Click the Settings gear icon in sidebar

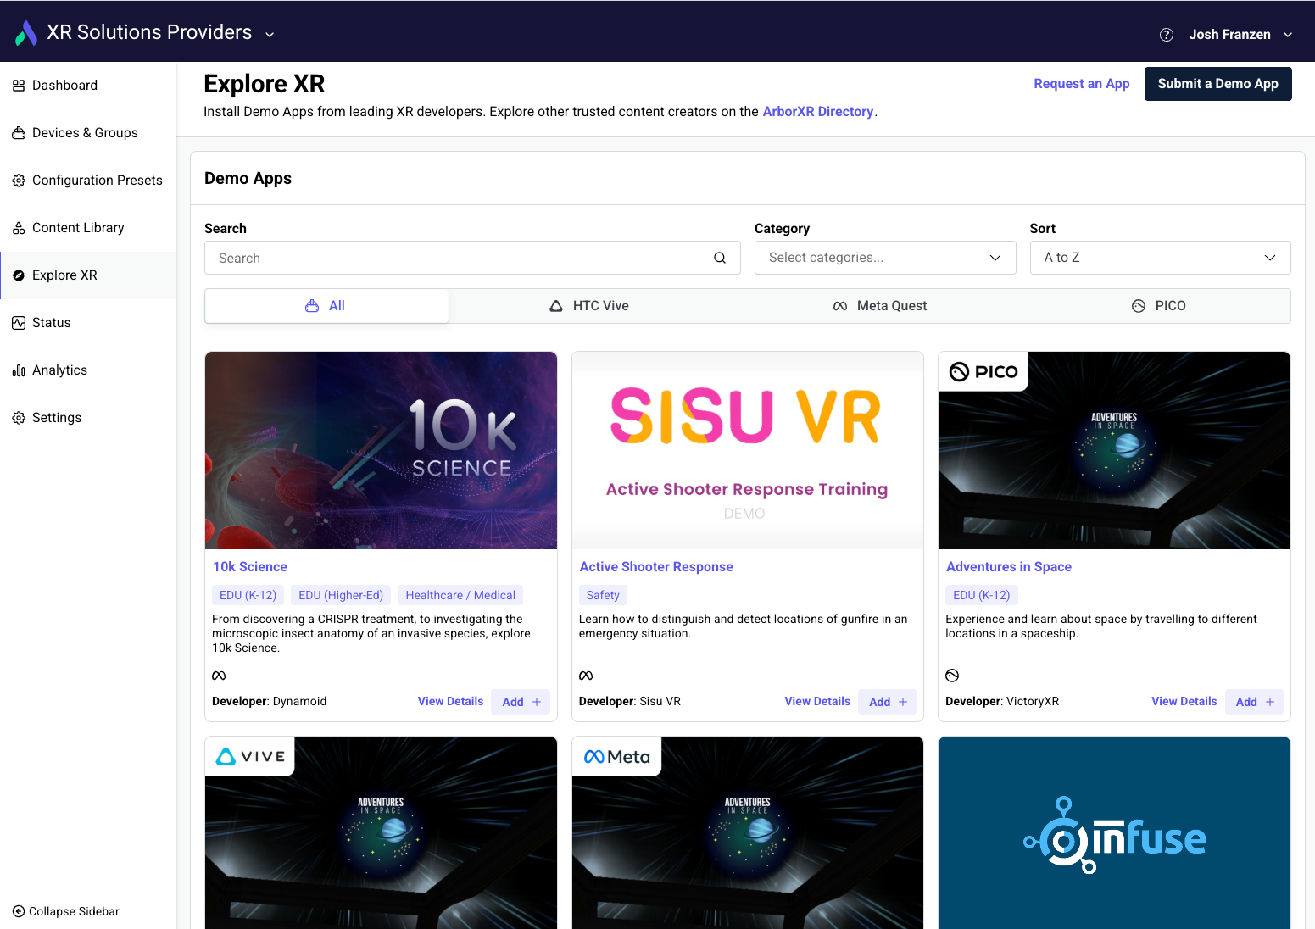[19, 418]
